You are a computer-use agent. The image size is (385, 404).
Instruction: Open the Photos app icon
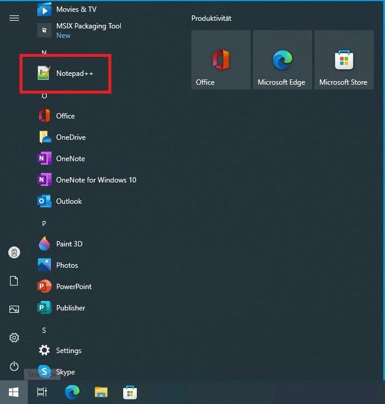tap(44, 265)
